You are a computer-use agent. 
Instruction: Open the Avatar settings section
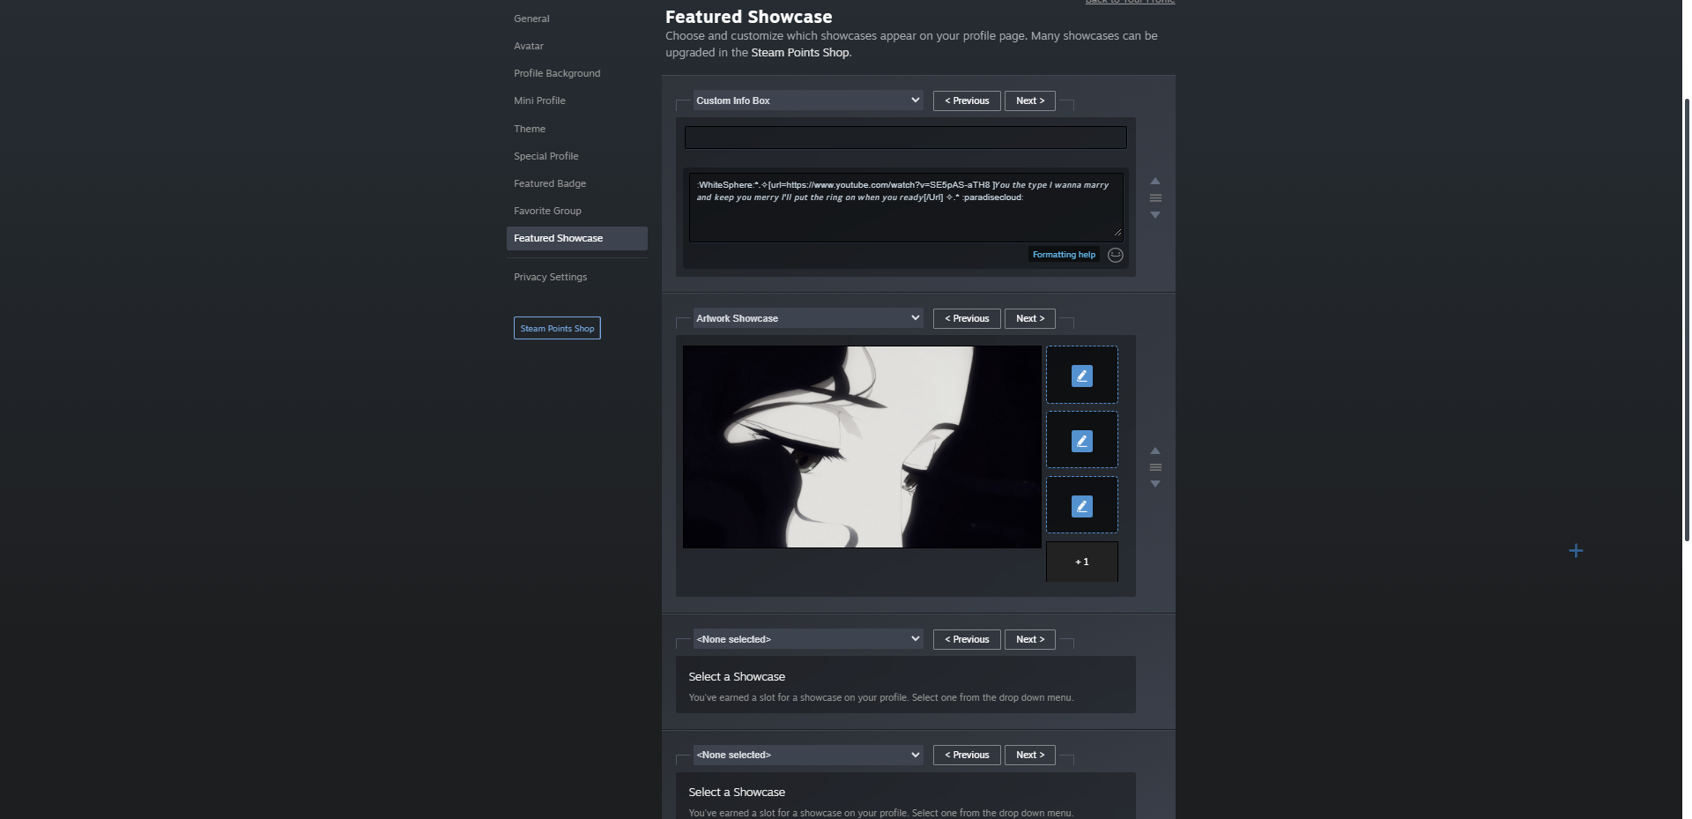(529, 46)
